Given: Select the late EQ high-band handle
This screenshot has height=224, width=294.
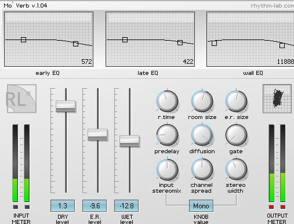Looking at the screenshot, I should coord(180,42).
